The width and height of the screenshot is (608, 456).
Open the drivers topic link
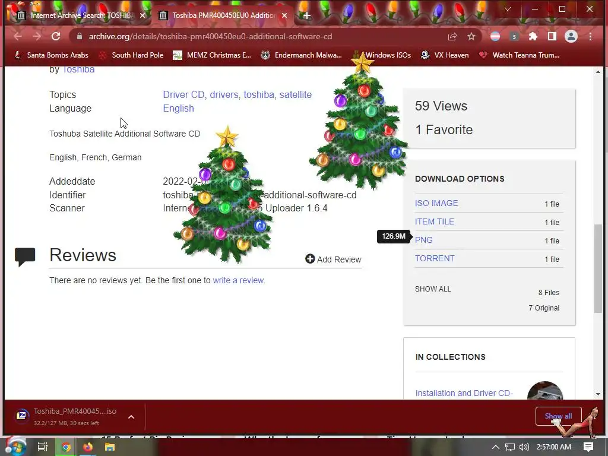pyautogui.click(x=224, y=94)
